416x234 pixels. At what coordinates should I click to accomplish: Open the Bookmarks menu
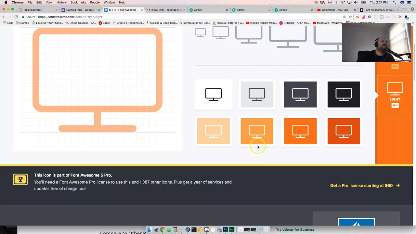[78, 2]
